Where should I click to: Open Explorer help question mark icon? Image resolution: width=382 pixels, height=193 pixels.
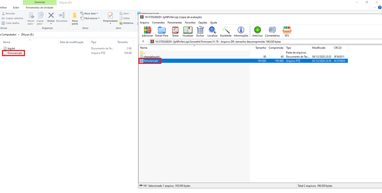click(380, 8)
